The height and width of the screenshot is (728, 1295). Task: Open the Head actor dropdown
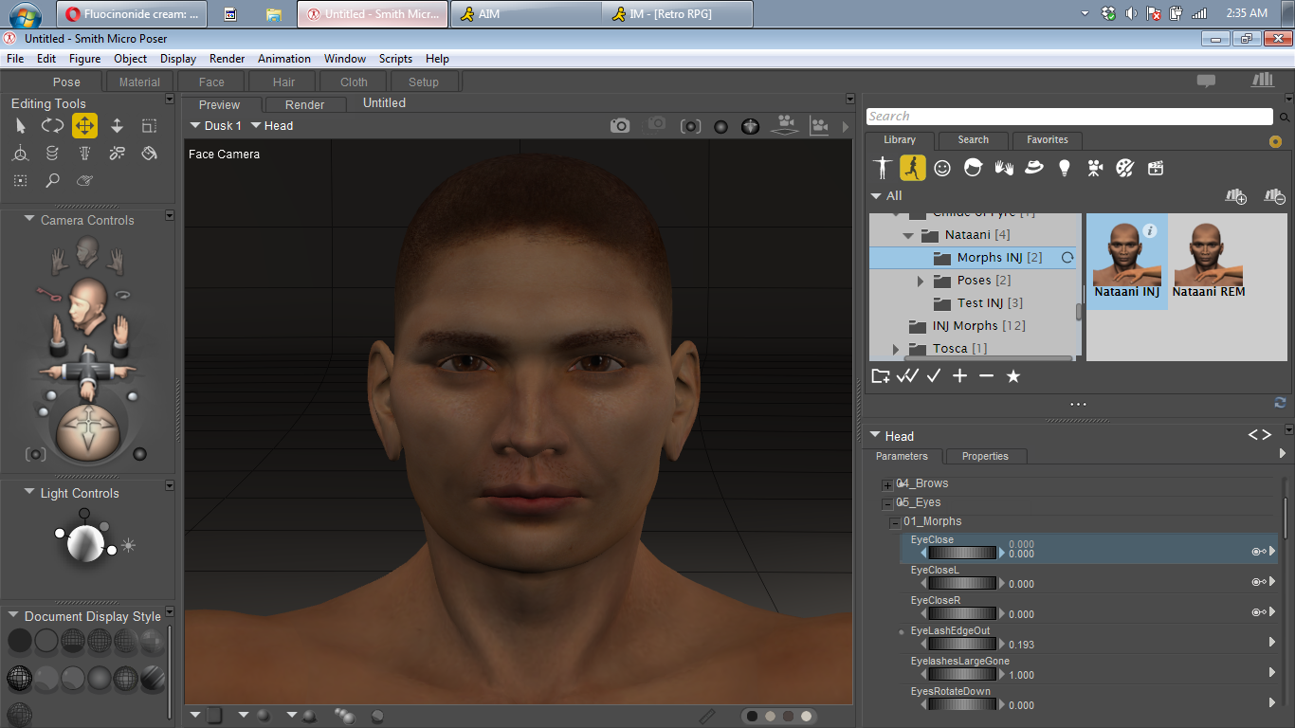coord(272,125)
